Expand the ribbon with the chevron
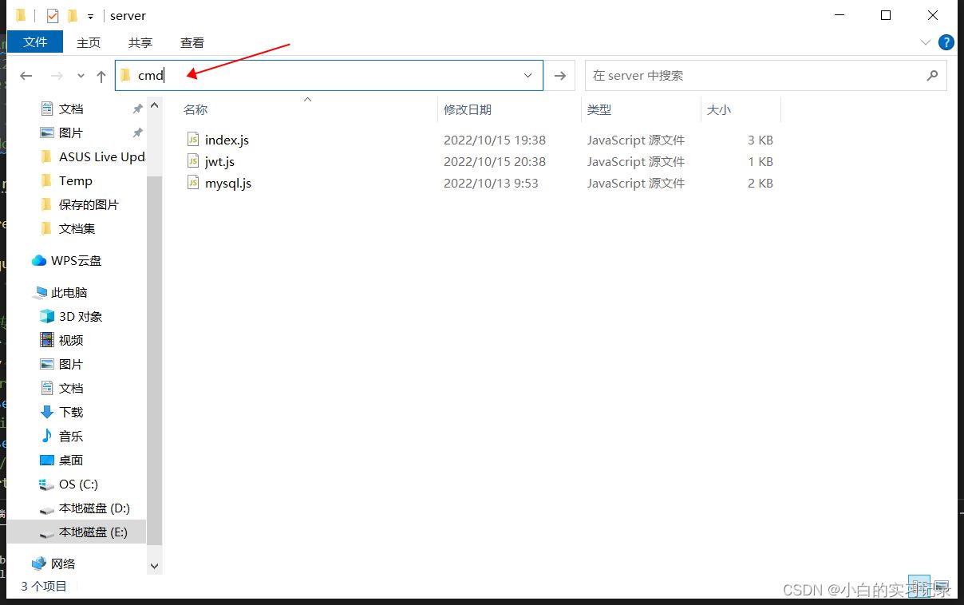Viewport: 964px width, 605px height. coord(926,42)
